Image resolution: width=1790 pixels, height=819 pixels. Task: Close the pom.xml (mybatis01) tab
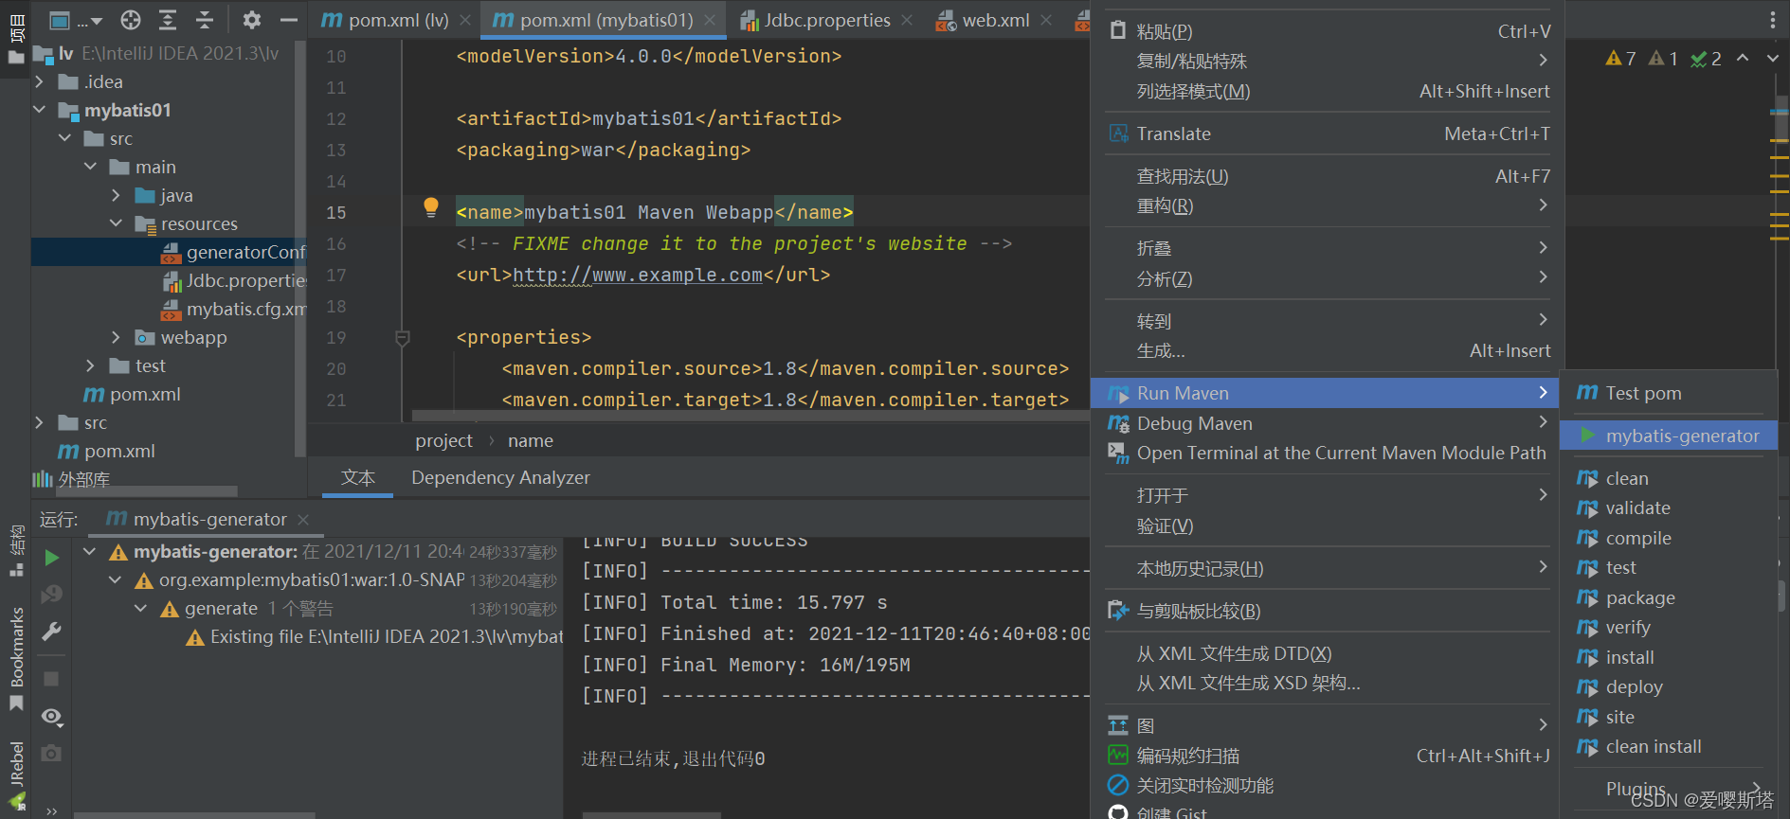(x=709, y=20)
